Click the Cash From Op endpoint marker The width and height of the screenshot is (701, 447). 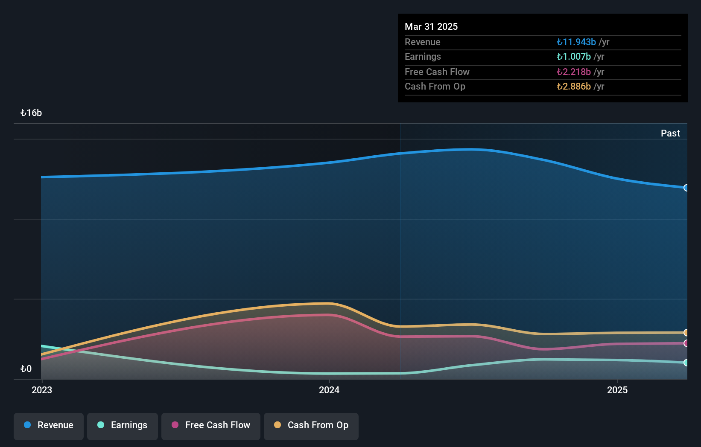[x=686, y=333]
